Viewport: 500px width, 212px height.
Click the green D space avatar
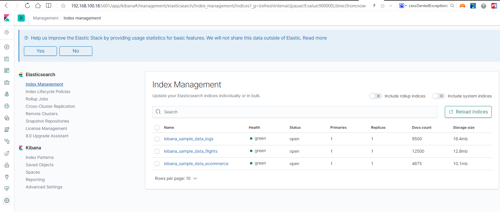21,18
